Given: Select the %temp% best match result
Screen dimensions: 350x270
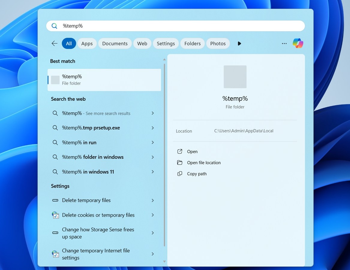Looking at the screenshot, I should [104, 80].
